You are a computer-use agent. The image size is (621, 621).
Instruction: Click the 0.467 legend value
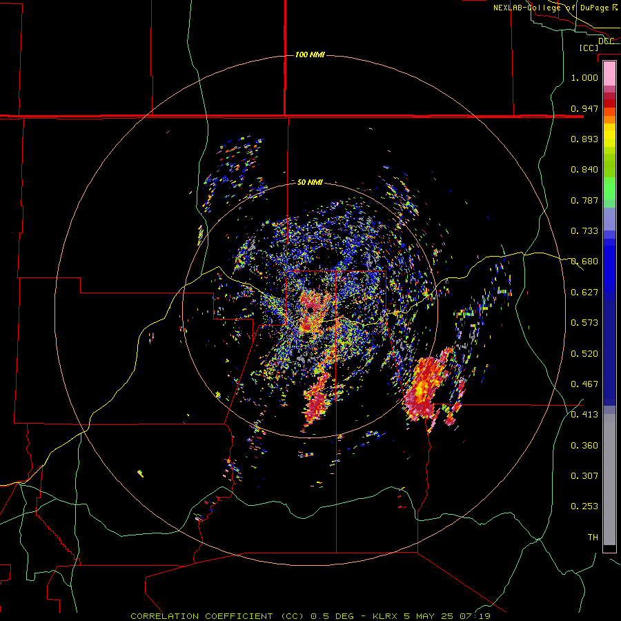pyautogui.click(x=584, y=384)
